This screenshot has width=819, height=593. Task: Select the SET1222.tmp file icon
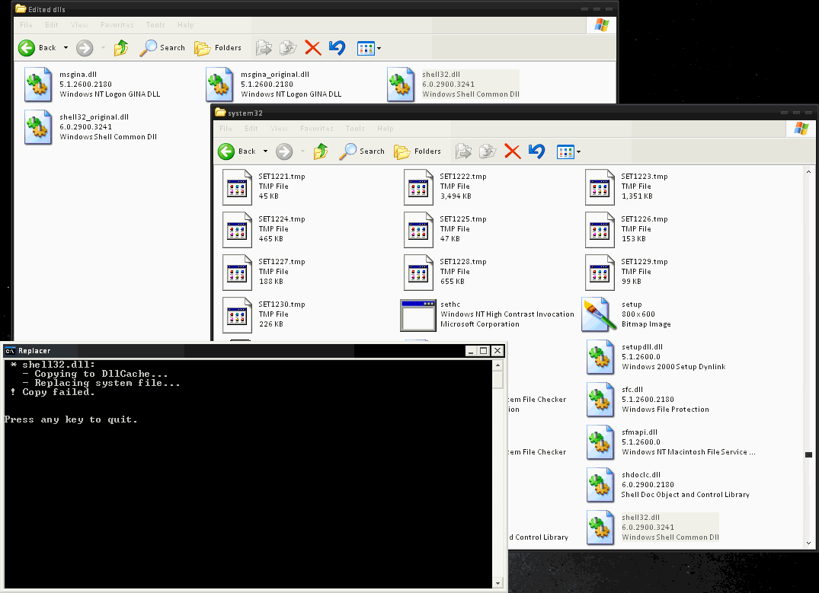pyautogui.click(x=419, y=187)
